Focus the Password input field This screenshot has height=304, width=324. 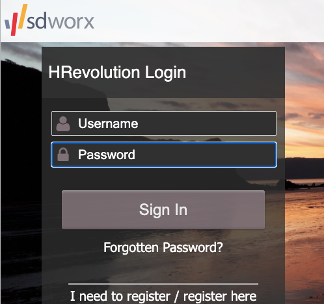(164, 155)
